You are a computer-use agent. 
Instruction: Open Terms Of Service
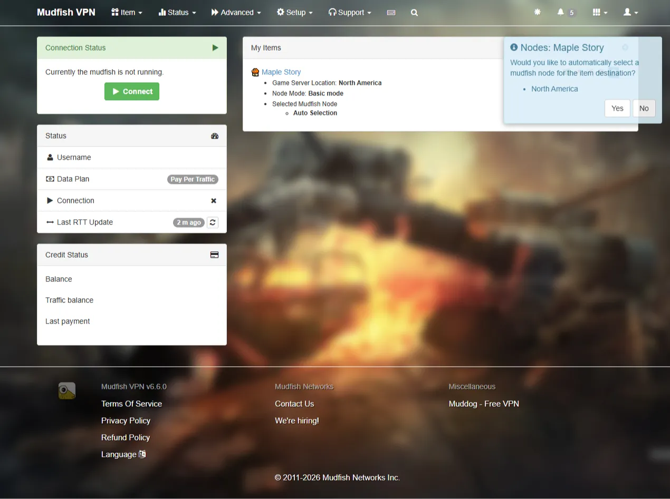[131, 404]
